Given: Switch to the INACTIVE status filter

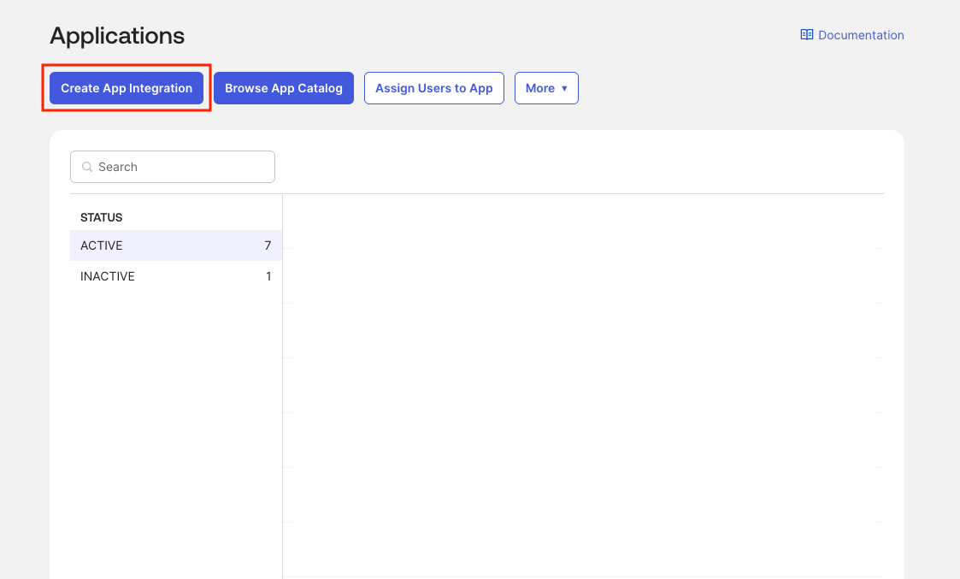Looking at the screenshot, I should (108, 276).
